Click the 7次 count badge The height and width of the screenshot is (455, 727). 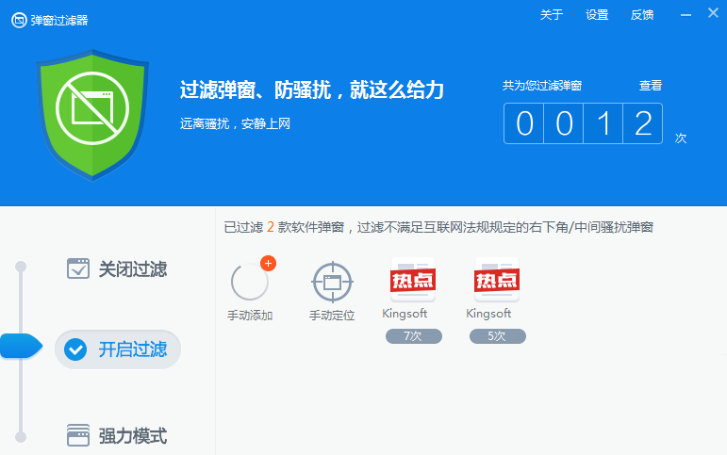[x=414, y=336]
